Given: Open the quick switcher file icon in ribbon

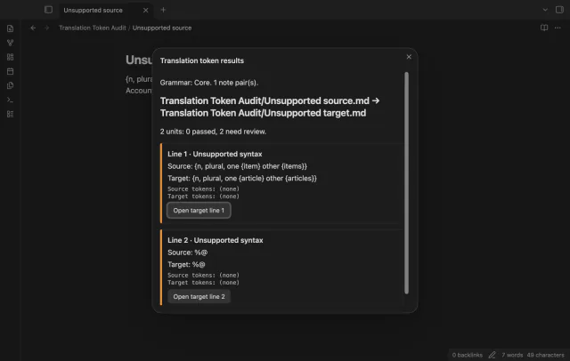Looking at the screenshot, I should (x=10, y=28).
